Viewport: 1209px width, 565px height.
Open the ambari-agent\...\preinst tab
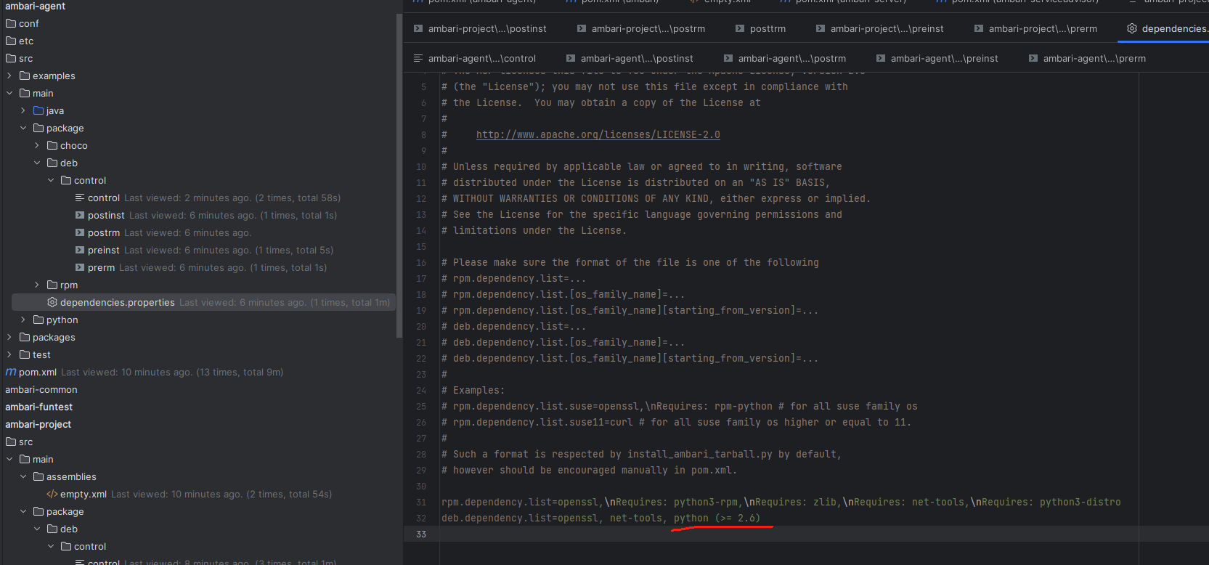coord(937,58)
